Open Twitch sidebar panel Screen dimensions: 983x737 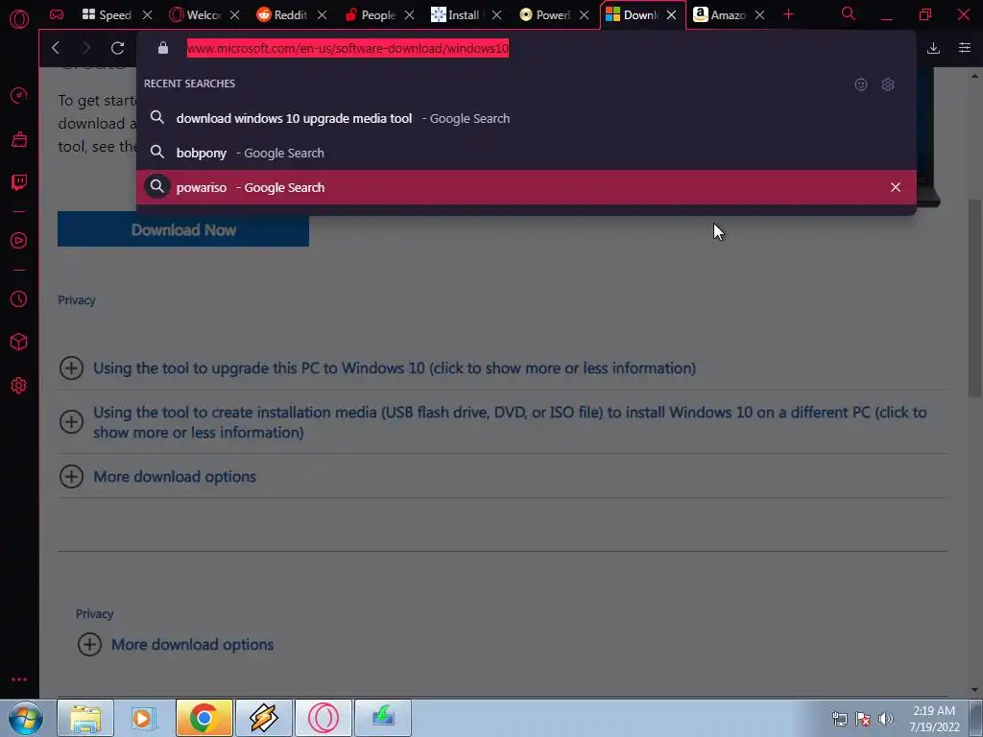(x=19, y=182)
